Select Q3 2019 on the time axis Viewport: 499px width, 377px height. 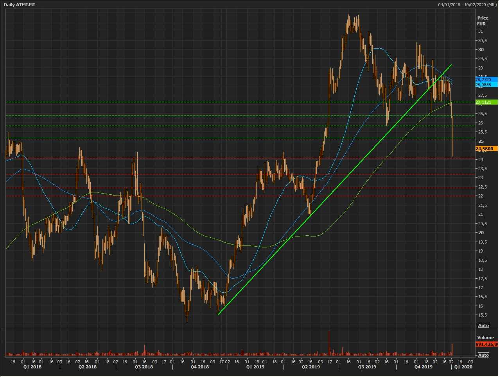point(367,367)
